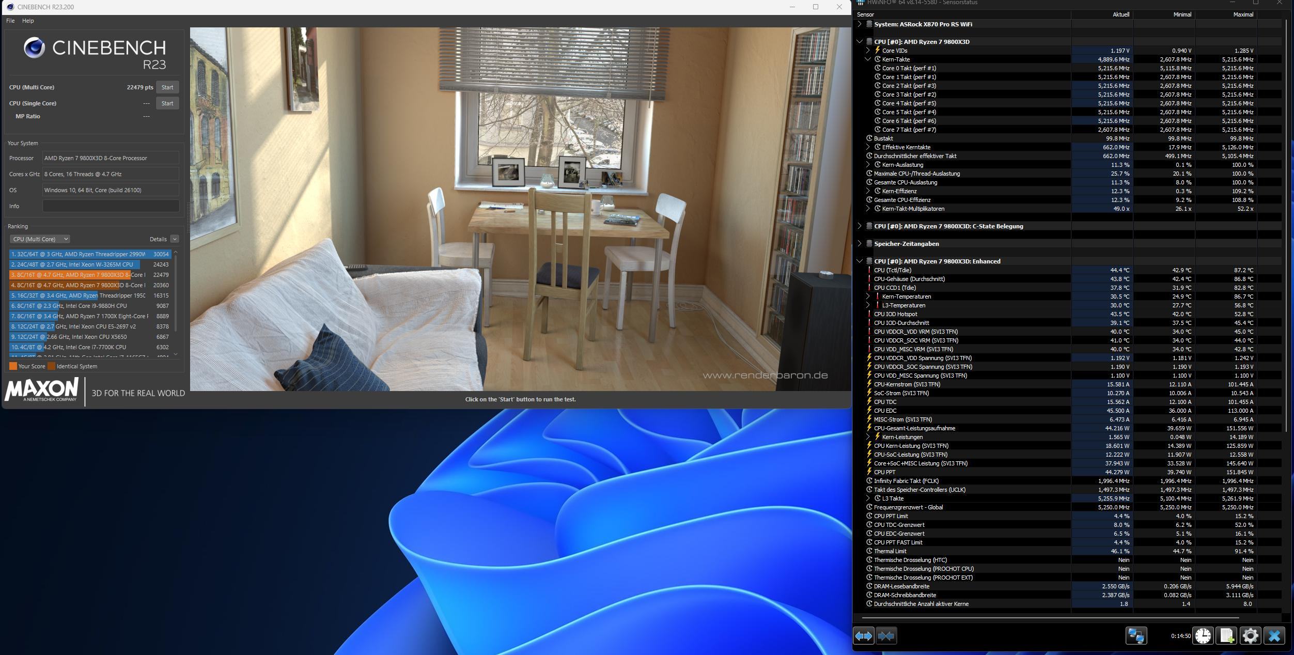
Task: Click the shrink columns inward-arrows icon
Action: [x=886, y=636]
